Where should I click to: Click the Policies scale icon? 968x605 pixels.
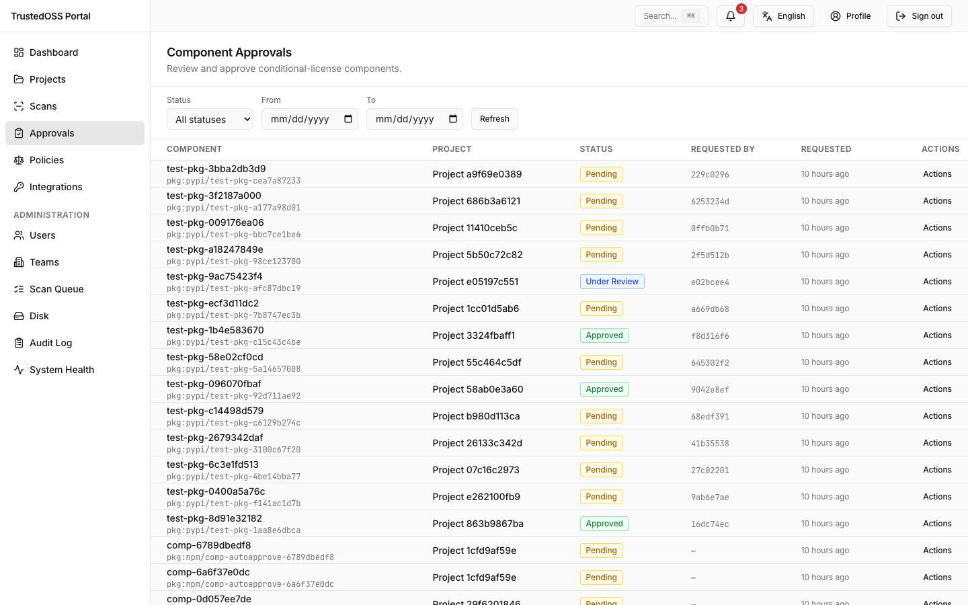[19, 160]
